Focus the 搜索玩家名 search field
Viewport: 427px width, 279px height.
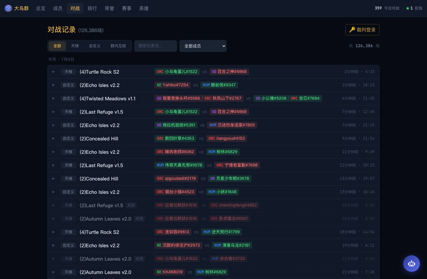pos(156,46)
